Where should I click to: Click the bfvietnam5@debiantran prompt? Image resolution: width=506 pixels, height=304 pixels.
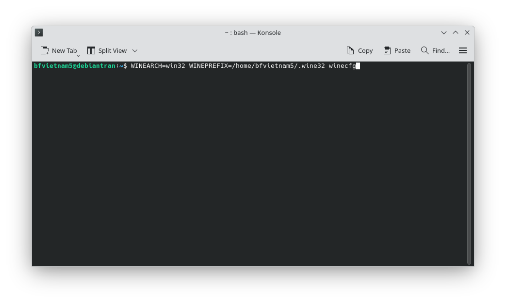pos(74,66)
